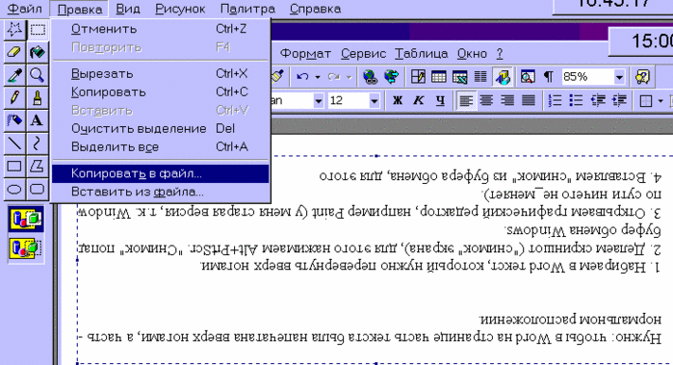The width and height of the screenshot is (673, 365).
Task: Click Word's Web Toolbar icon
Action: pyautogui.click(x=391, y=77)
